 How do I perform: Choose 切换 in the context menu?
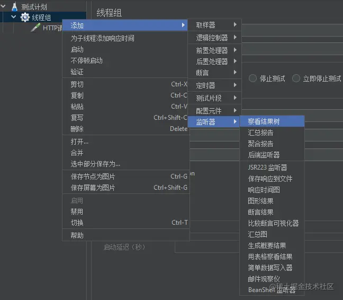tap(126, 223)
